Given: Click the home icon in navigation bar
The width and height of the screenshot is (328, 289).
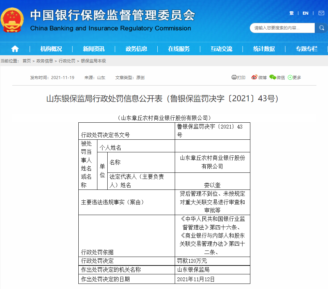Looking at the screenshot, I should pyautogui.click(x=15, y=49).
